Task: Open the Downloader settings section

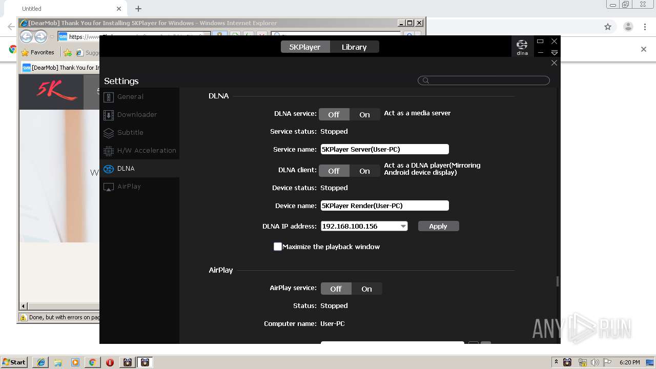Action: 139,114
